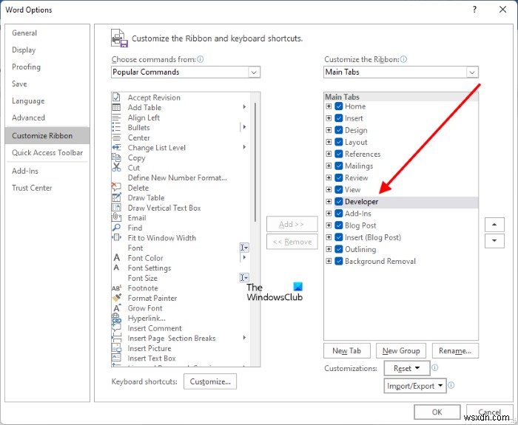Click the Font Settings icon
This screenshot has height=425, width=518.
coord(116,268)
